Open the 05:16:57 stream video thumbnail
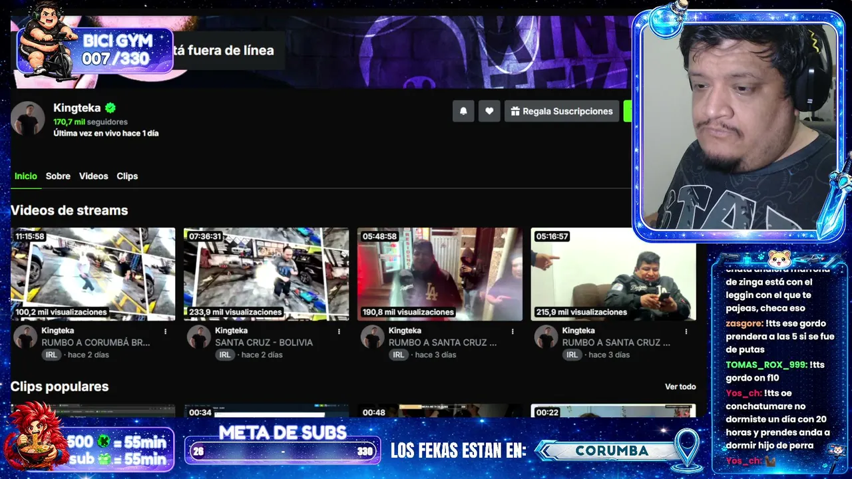Viewport: 852px width, 479px height. (613, 274)
